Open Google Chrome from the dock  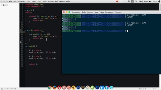point(50,87)
